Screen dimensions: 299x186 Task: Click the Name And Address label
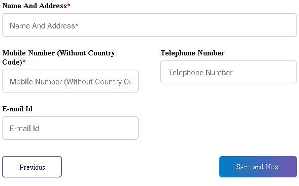pyautogui.click(x=35, y=6)
